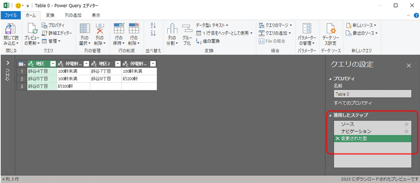Sort descending with the Z-A icon
This screenshot has height=183, width=420.
pos(153,33)
